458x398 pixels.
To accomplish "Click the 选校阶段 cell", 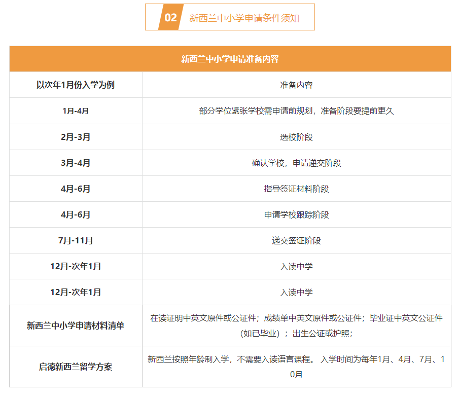I will click(297, 136).
